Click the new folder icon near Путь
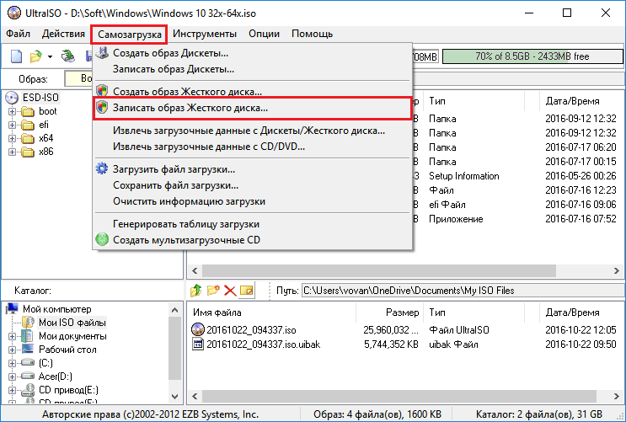The height and width of the screenshot is (422, 626). click(213, 291)
